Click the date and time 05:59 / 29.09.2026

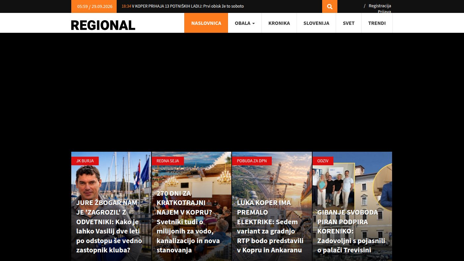95,6
